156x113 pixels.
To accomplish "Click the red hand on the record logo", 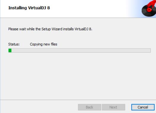I will 151,4.
